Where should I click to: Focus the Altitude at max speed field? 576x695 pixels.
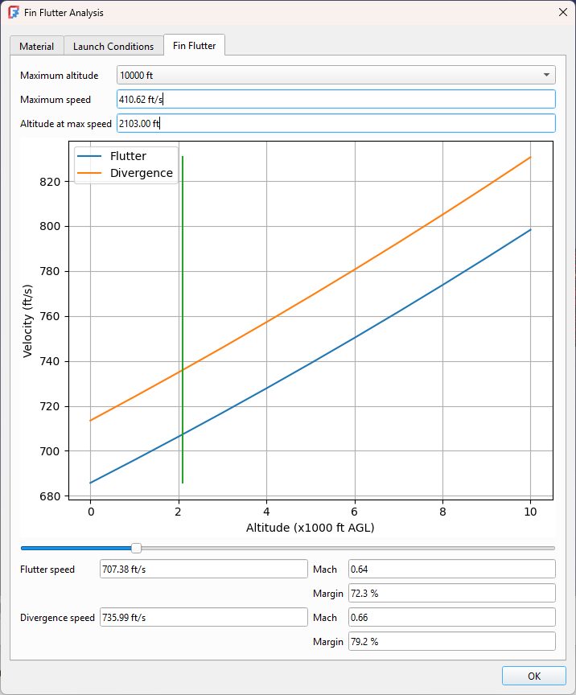335,124
